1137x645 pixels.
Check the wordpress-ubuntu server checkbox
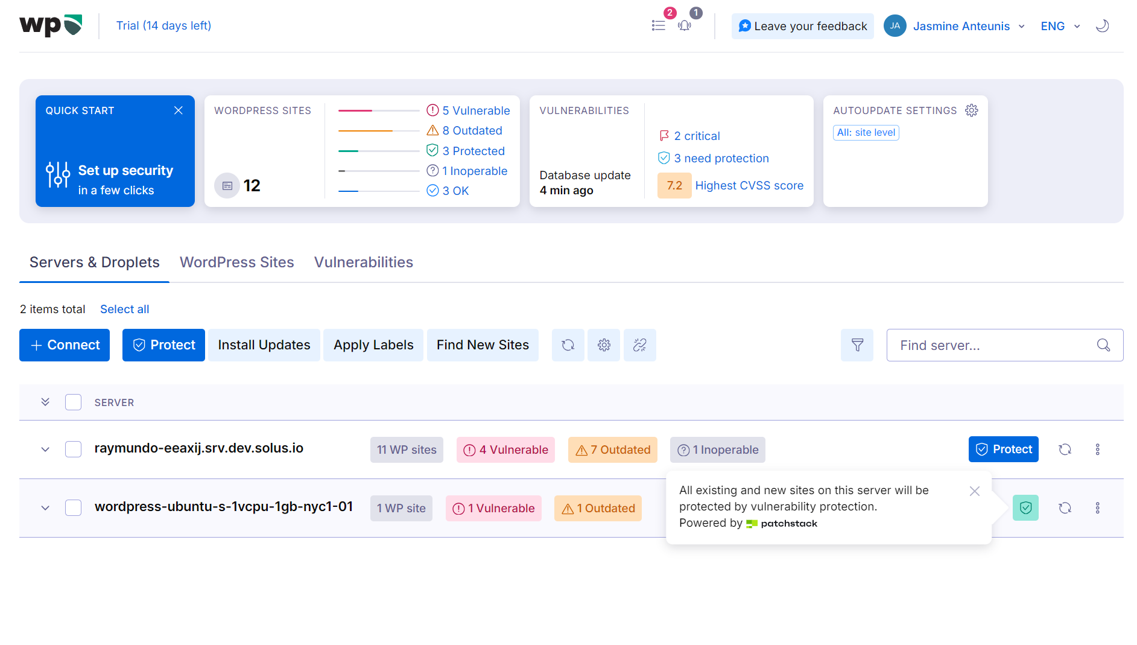pos(73,508)
